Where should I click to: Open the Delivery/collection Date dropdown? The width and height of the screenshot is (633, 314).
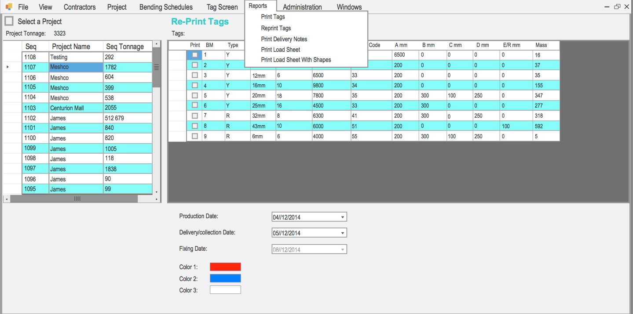click(x=343, y=232)
